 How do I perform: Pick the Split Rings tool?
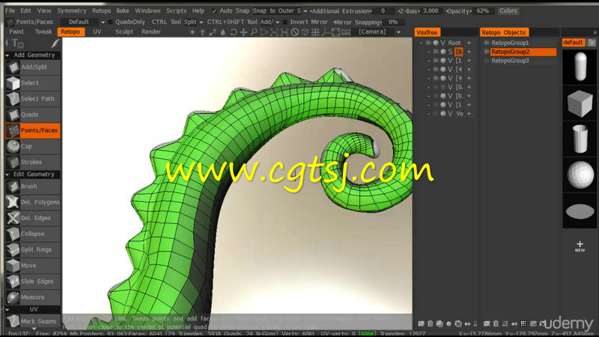click(x=33, y=249)
